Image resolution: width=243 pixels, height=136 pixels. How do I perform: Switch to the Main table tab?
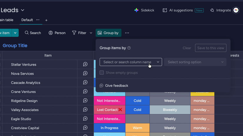6,20
